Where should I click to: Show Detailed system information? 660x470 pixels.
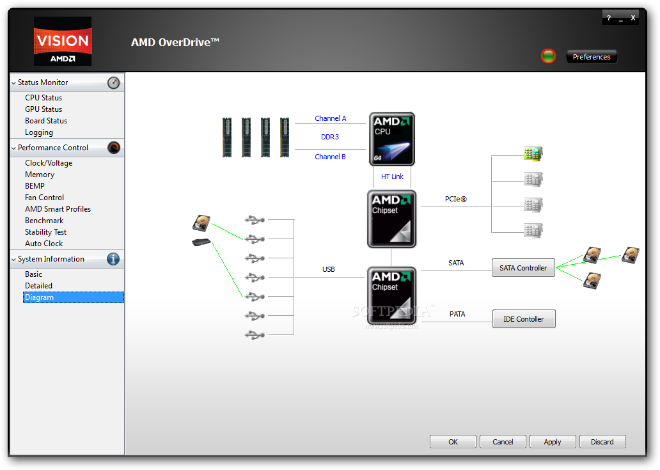[38, 286]
